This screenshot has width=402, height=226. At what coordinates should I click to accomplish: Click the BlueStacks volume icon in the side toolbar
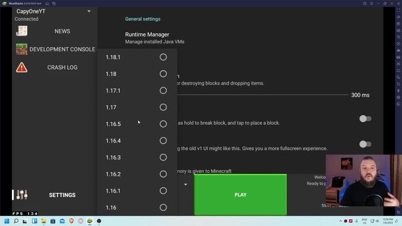click(398, 17)
